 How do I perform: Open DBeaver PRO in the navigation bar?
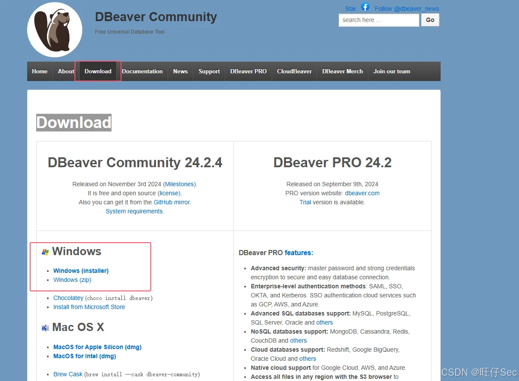[249, 71]
